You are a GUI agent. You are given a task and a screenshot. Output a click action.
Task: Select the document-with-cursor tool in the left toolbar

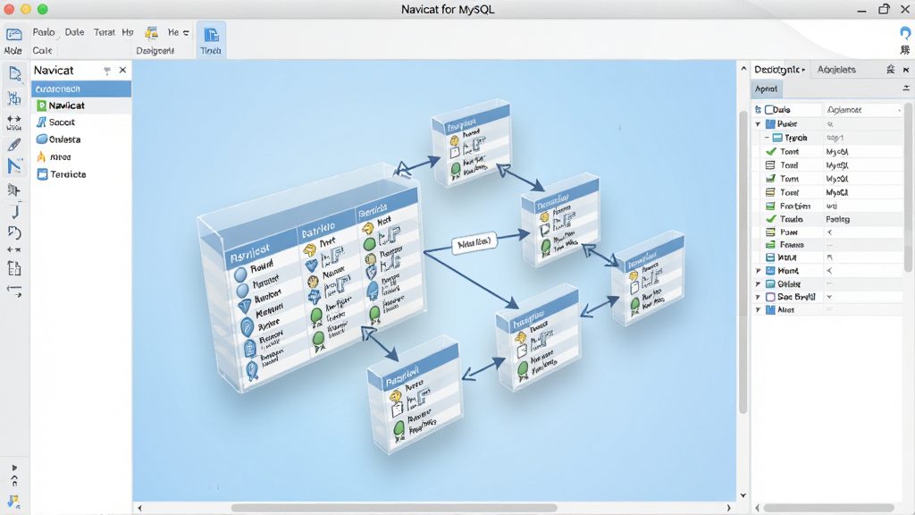[14, 73]
